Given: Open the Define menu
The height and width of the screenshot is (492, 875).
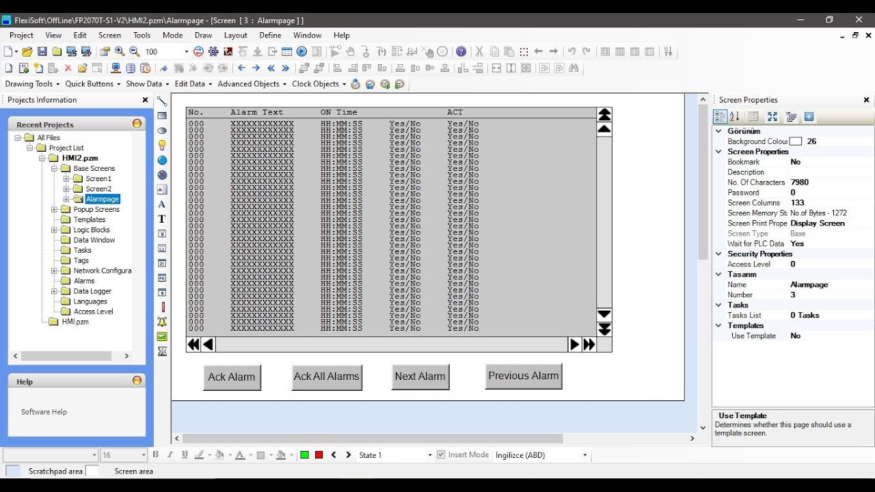Looking at the screenshot, I should (270, 35).
